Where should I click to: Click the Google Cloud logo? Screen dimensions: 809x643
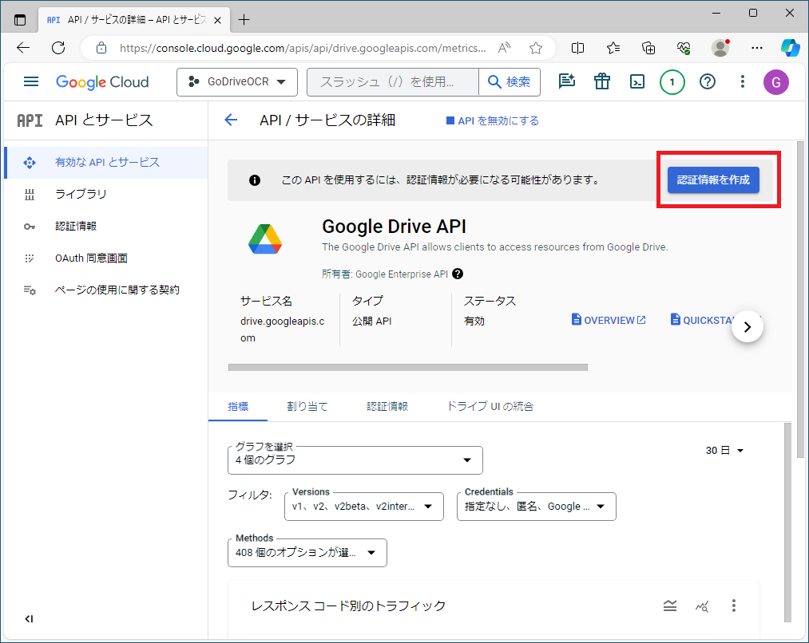tap(102, 82)
